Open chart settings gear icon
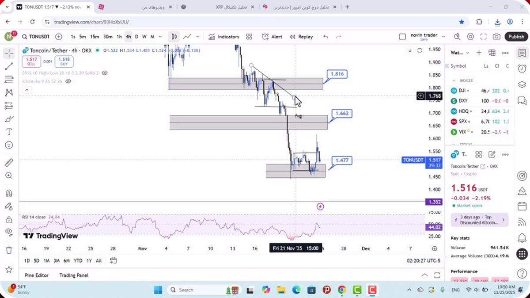Screen dimensions: 530x298 pos(470,37)
